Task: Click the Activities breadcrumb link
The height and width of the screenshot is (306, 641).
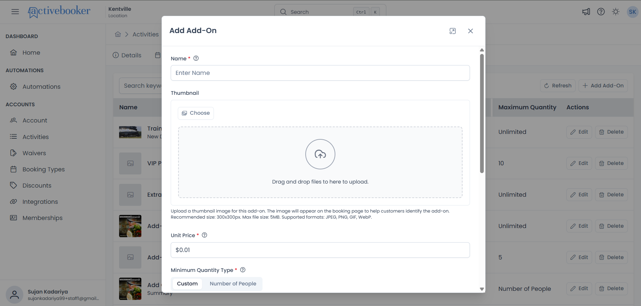Action: [x=145, y=34]
